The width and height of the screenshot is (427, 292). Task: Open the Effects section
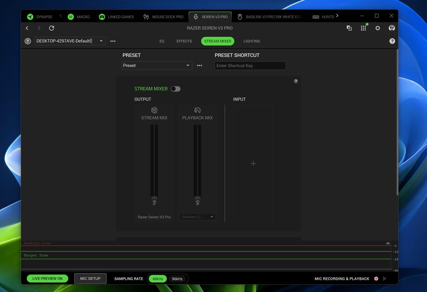click(x=184, y=41)
